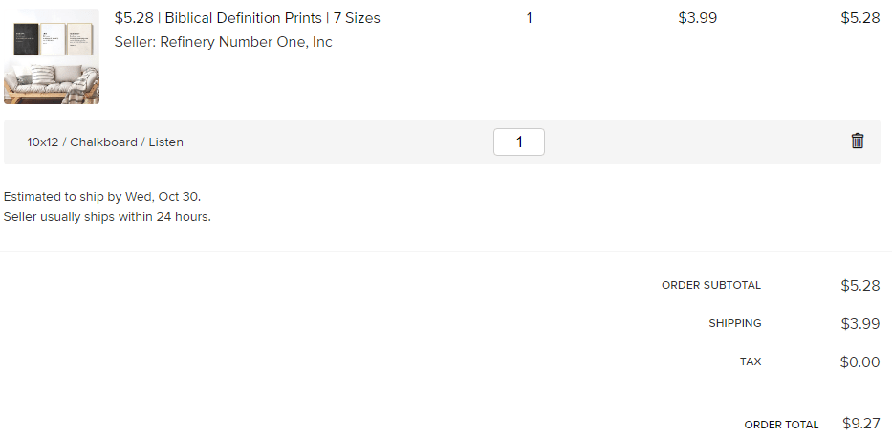Click the $5.28 order subtotal amount

coord(860,286)
